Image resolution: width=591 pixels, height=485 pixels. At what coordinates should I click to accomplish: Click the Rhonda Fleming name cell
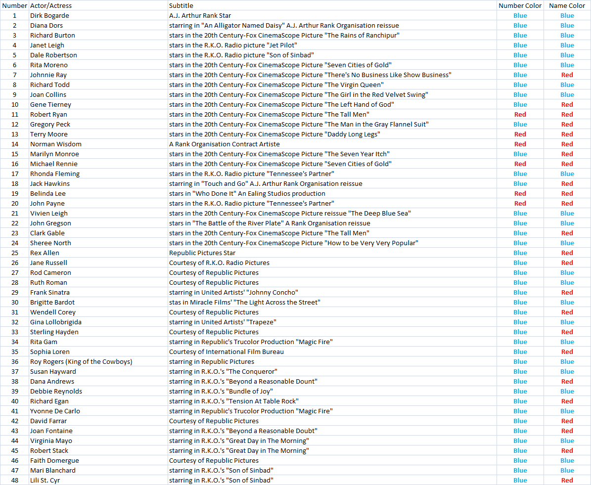[x=98, y=174]
